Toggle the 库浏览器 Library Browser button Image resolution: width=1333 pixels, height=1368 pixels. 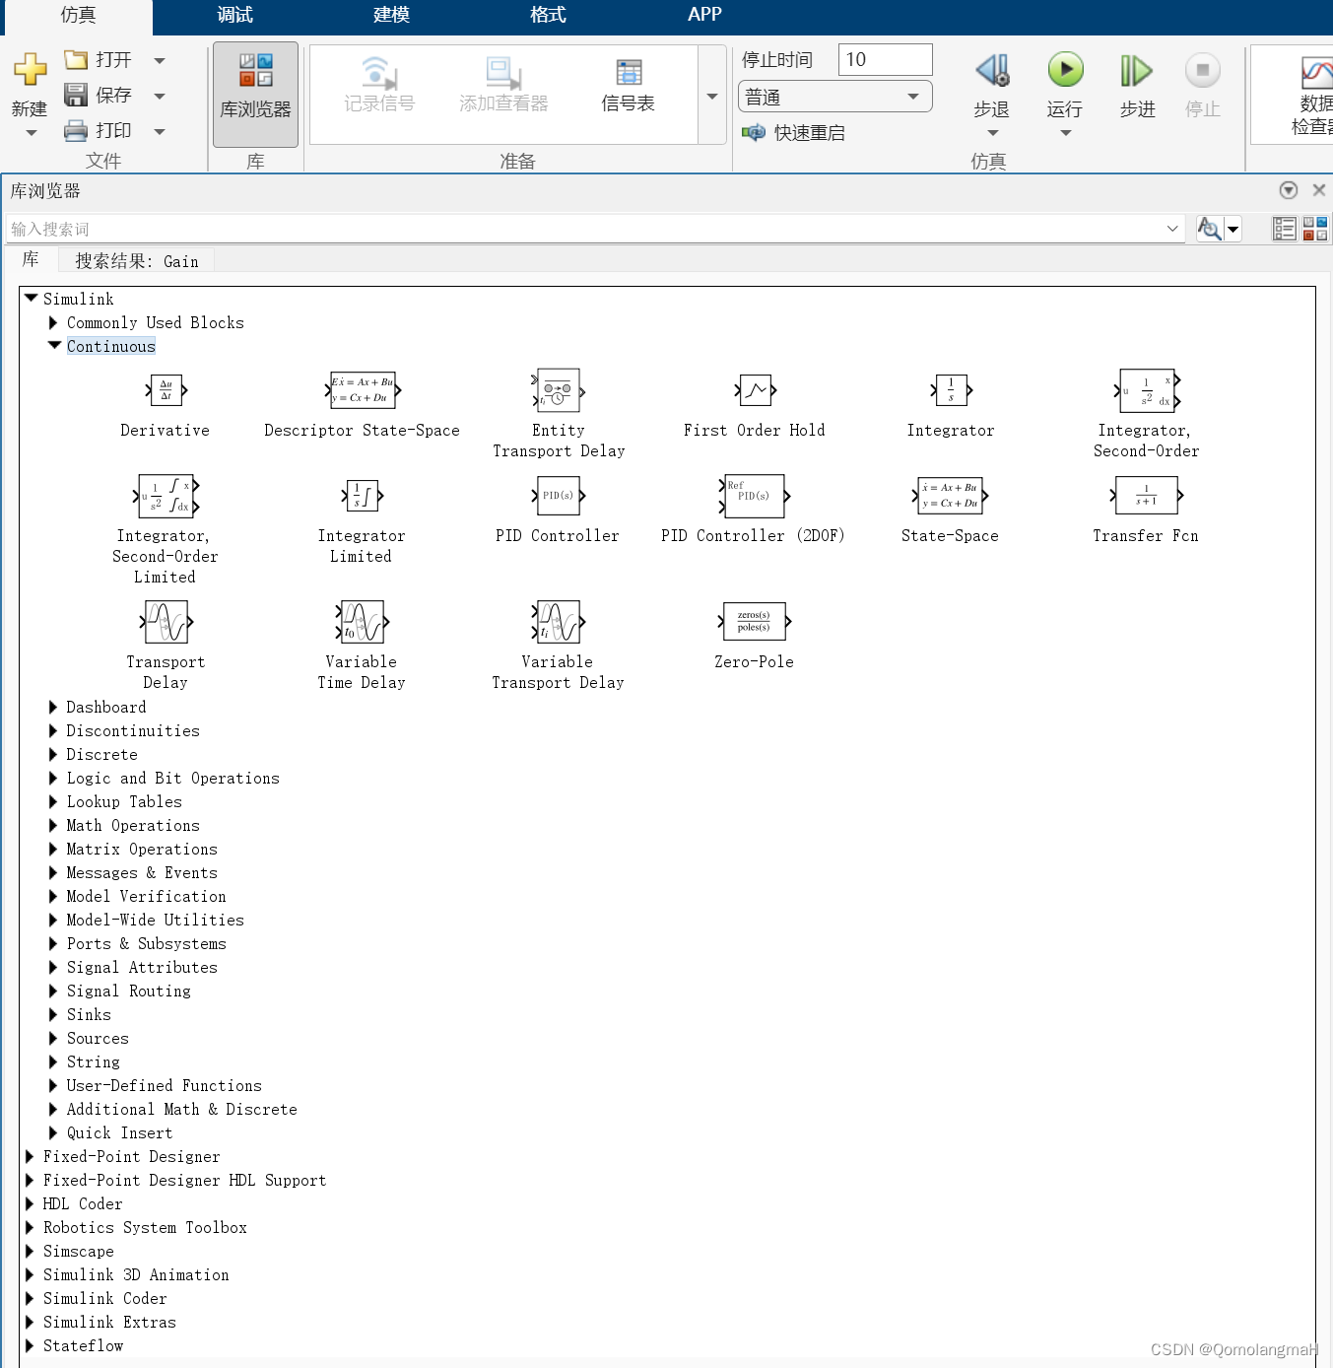[255, 95]
